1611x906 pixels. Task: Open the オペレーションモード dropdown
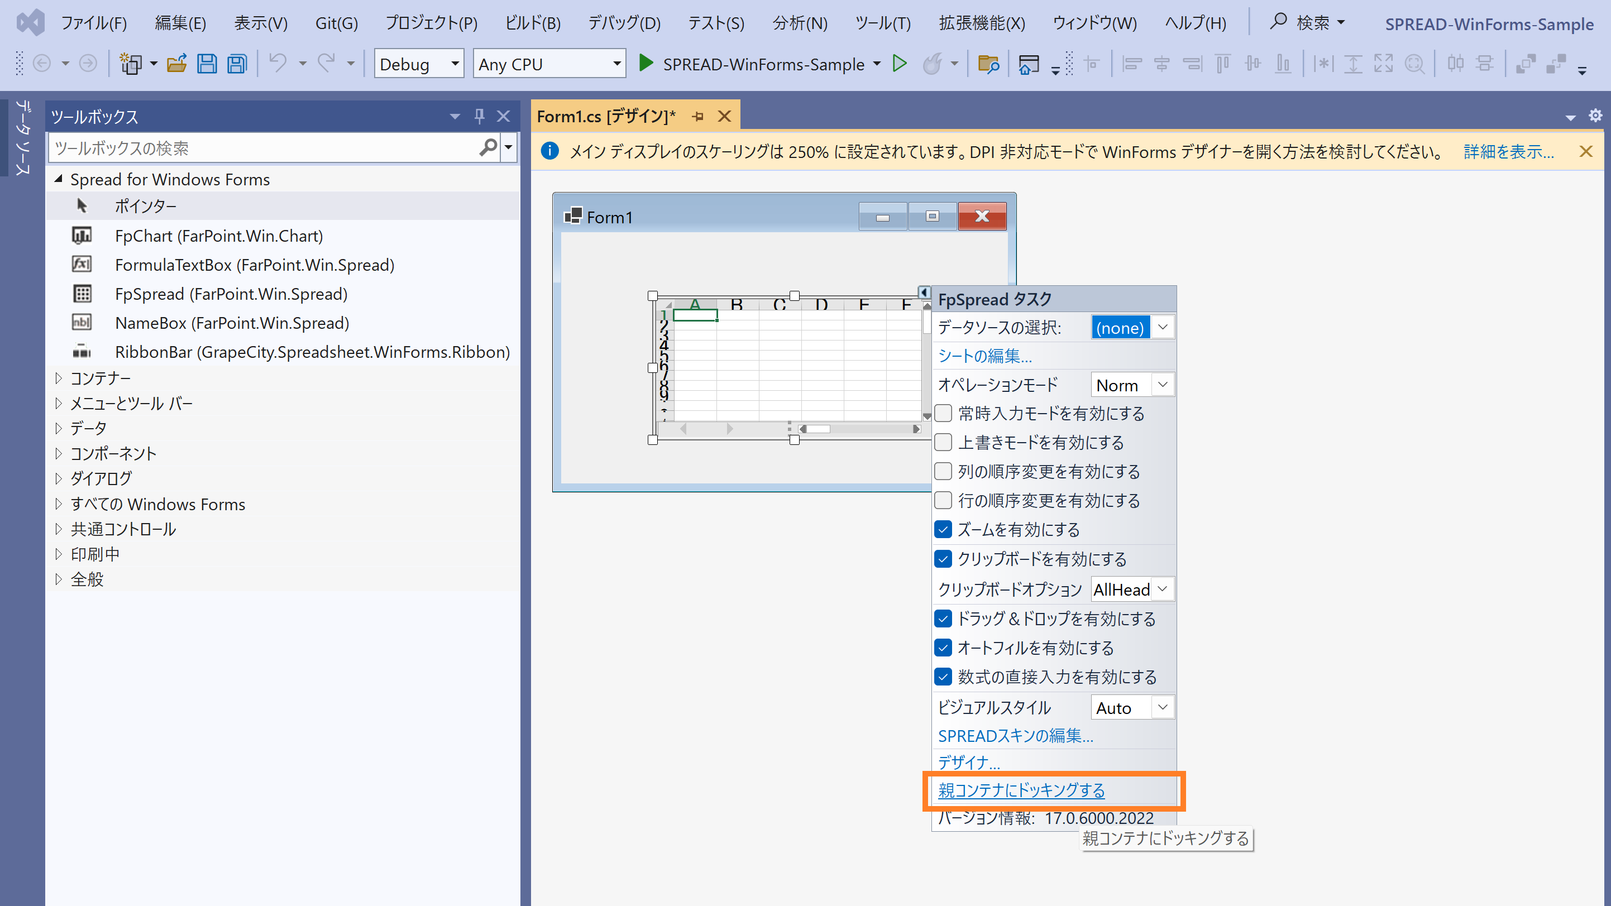tap(1163, 385)
